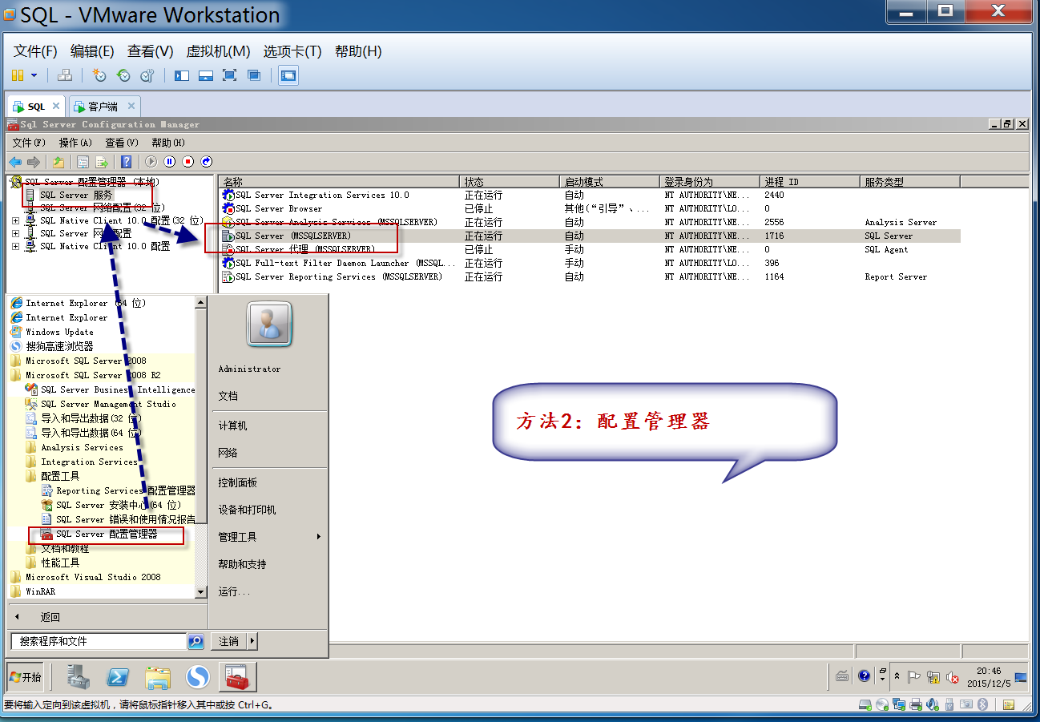Click the Export list toolbar icon
1040x722 pixels.
point(102,162)
